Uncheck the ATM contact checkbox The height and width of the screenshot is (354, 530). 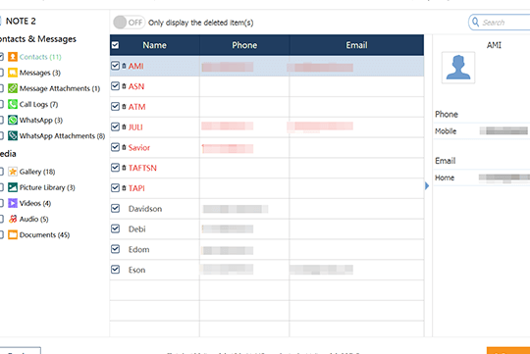[115, 107]
